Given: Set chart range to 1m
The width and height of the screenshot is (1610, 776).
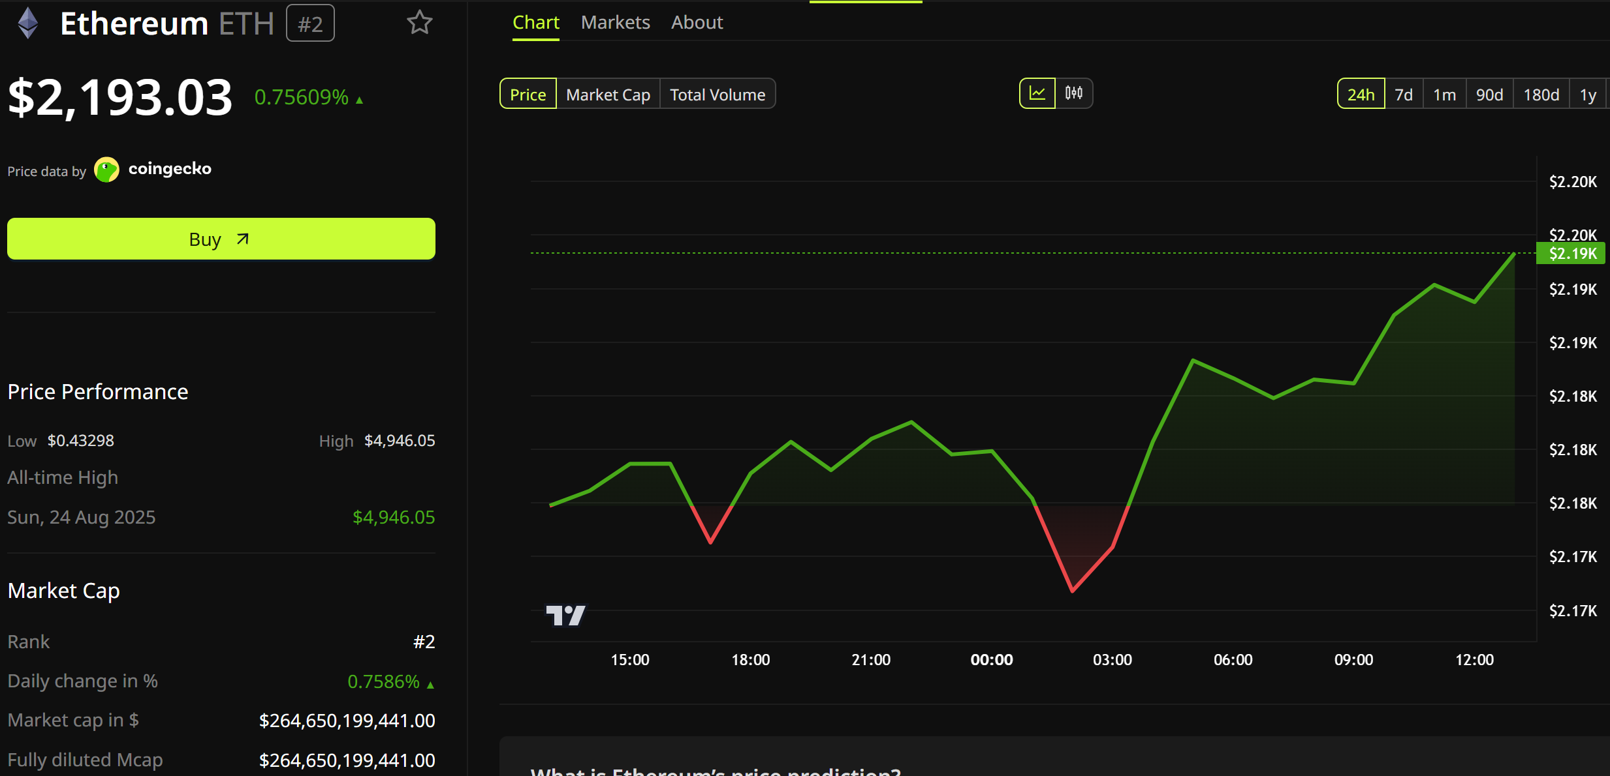Looking at the screenshot, I should pos(1444,94).
